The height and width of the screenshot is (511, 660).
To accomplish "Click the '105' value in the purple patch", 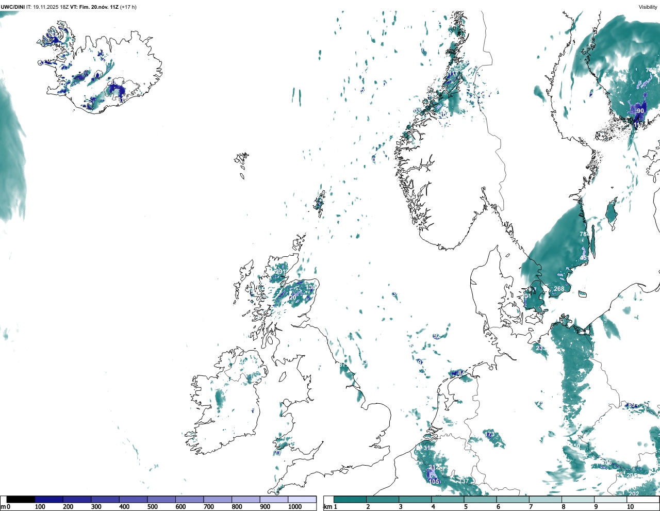I will click(x=434, y=482).
